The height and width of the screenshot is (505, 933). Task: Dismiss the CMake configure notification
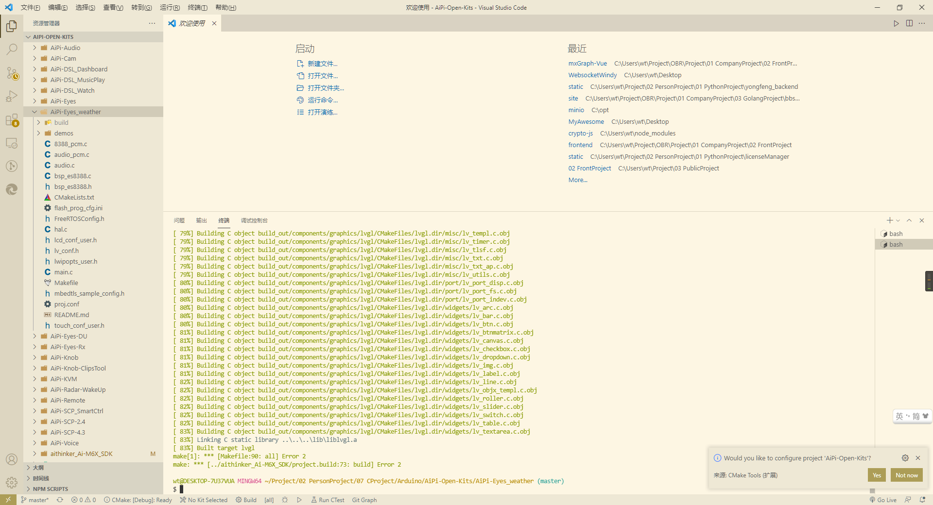click(918, 458)
